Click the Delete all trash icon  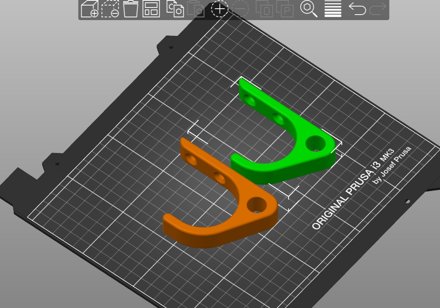[x=131, y=8]
